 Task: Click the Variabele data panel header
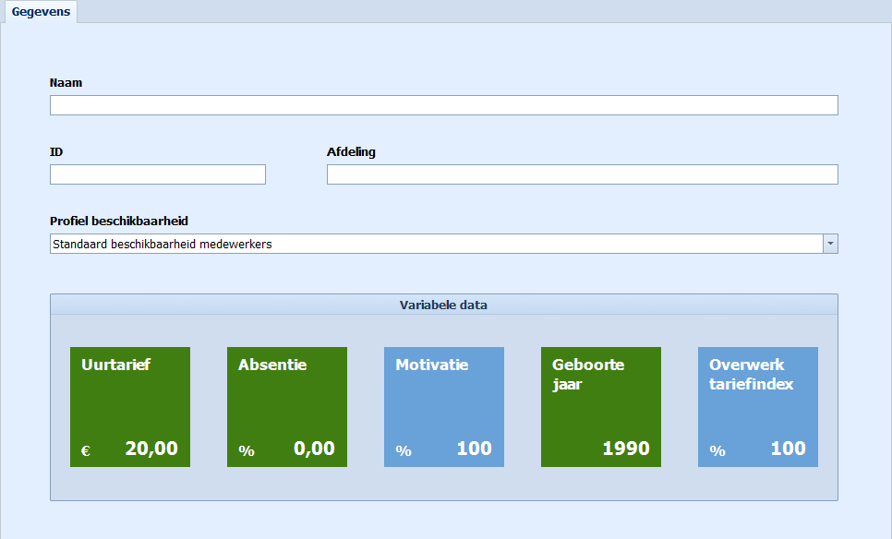444,305
